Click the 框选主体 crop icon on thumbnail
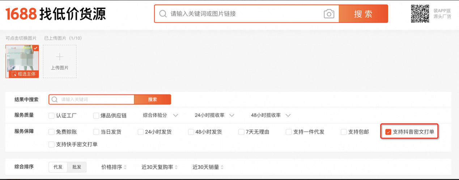Screen dimensions: 459x180 (x=14, y=74)
